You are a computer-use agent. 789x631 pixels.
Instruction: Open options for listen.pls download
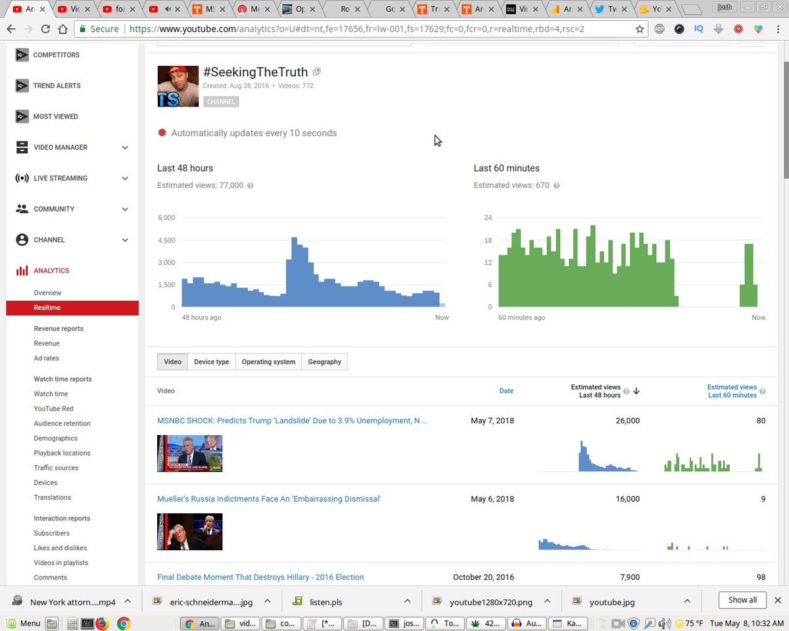pyautogui.click(x=406, y=601)
